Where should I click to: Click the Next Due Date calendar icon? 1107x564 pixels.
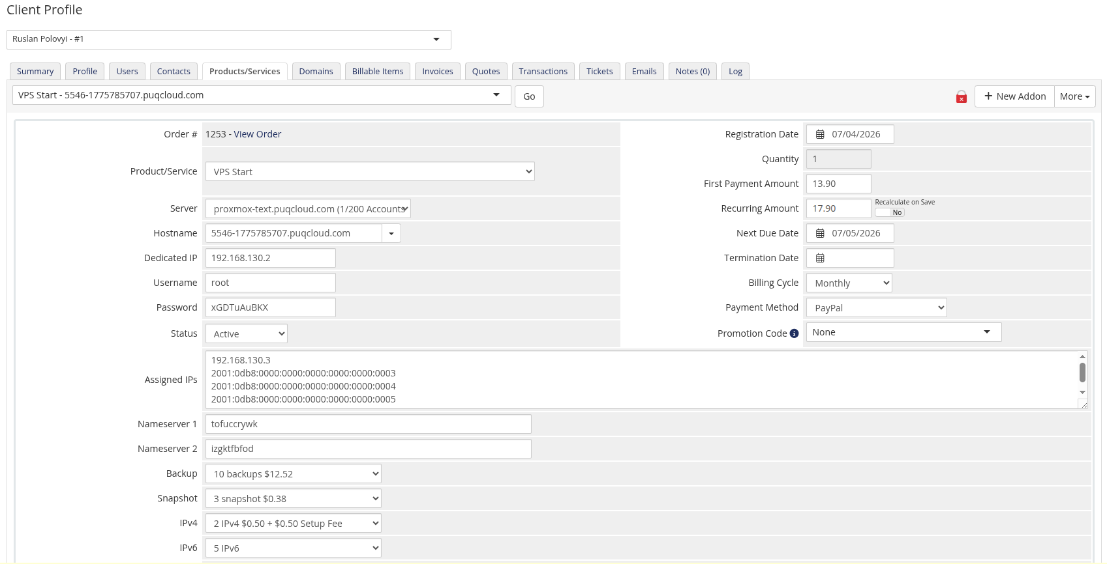click(x=820, y=233)
